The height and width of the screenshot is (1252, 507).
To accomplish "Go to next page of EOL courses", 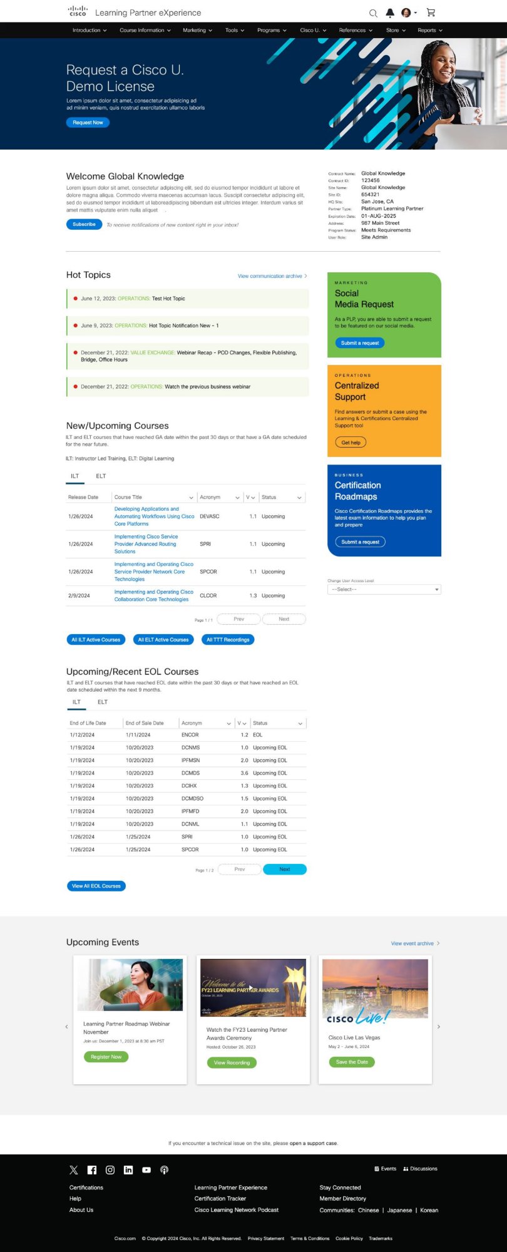I will 284,870.
